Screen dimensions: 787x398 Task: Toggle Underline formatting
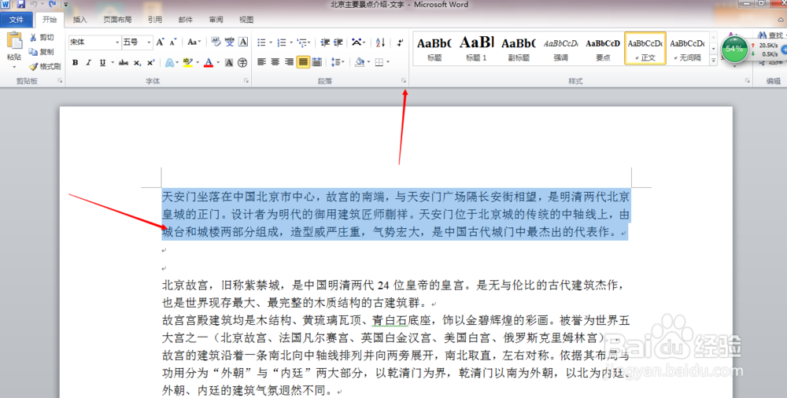102,63
